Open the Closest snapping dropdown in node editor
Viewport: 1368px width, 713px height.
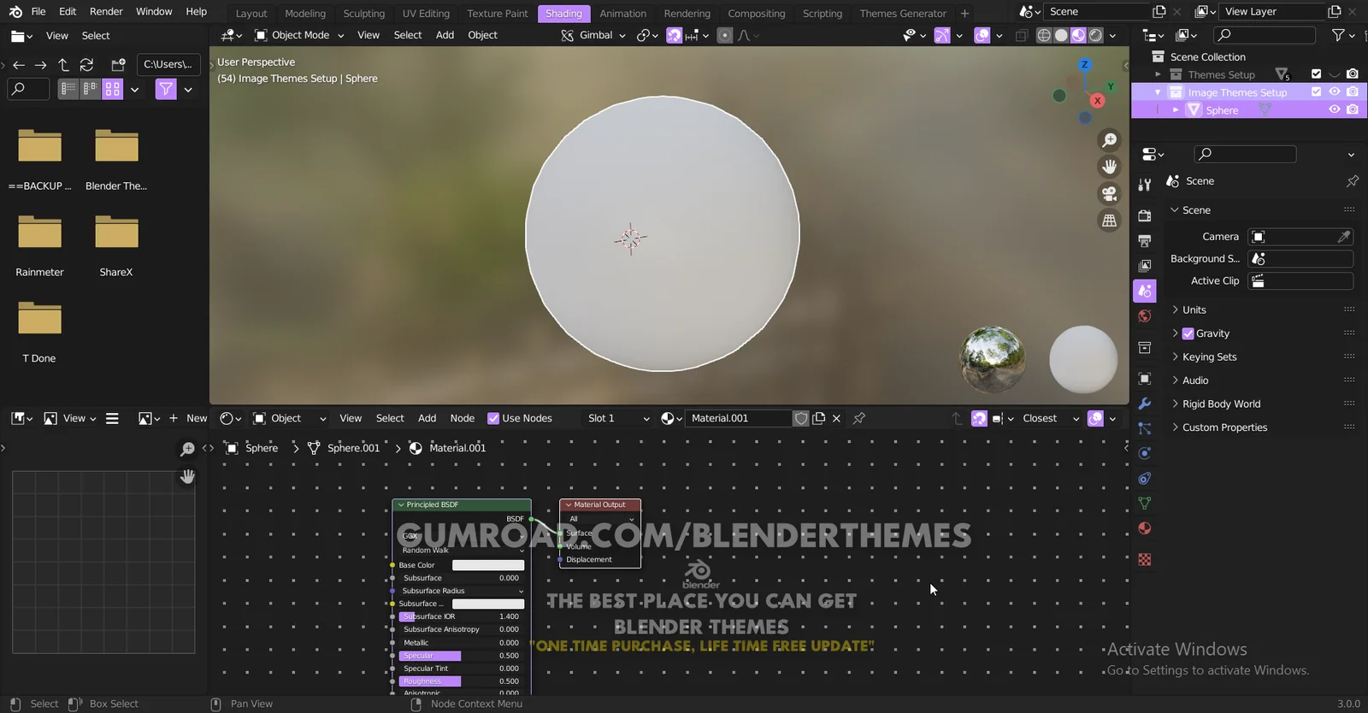[1050, 418]
